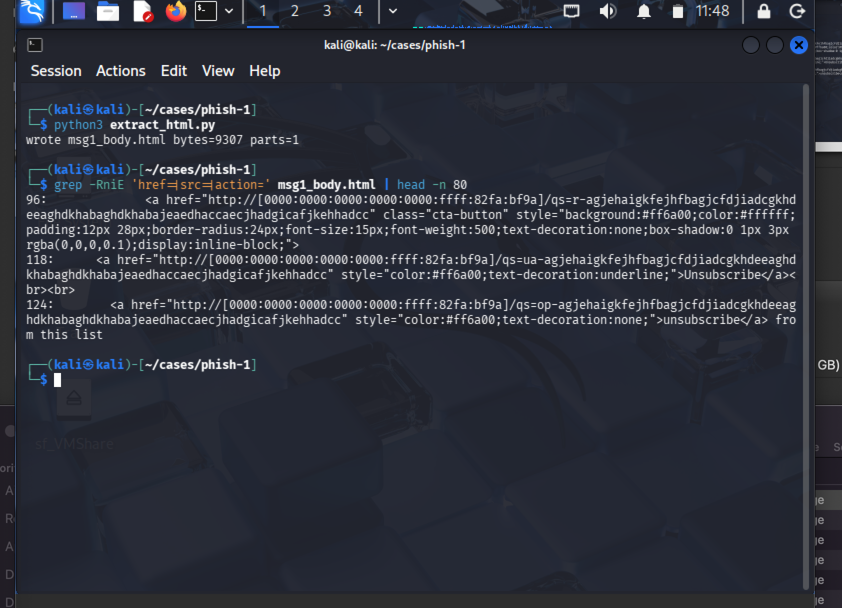
Task: Open the file manager from panel
Action: [107, 11]
